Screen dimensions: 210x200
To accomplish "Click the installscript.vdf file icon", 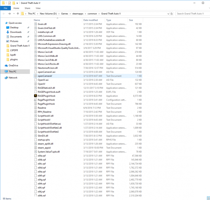I will tap(35, 32).
